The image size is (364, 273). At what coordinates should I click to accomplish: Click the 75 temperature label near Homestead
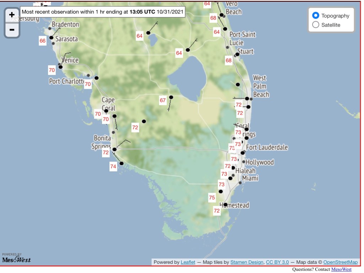212,198
